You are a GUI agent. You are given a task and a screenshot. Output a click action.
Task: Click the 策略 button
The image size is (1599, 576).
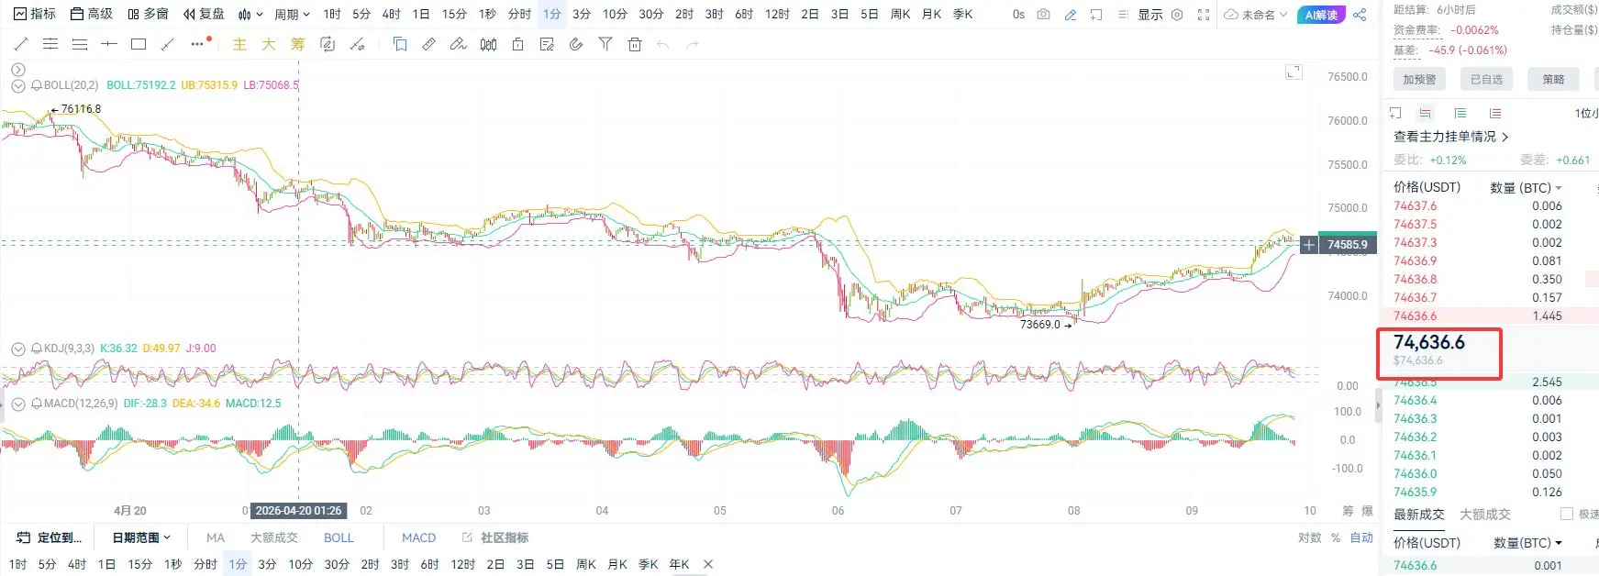click(x=1553, y=80)
